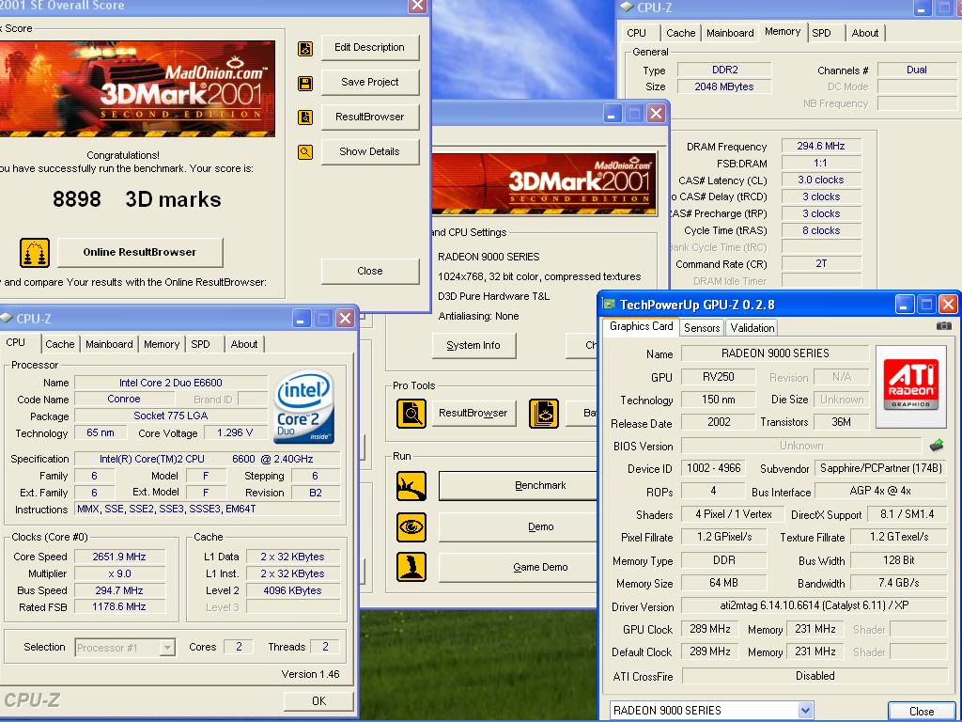Click the GPU-Z BIOS save chip icon
Image resolution: width=962 pixels, height=722 pixels.
pos(937,445)
